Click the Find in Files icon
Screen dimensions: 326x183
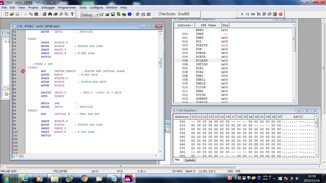click(x=56, y=14)
